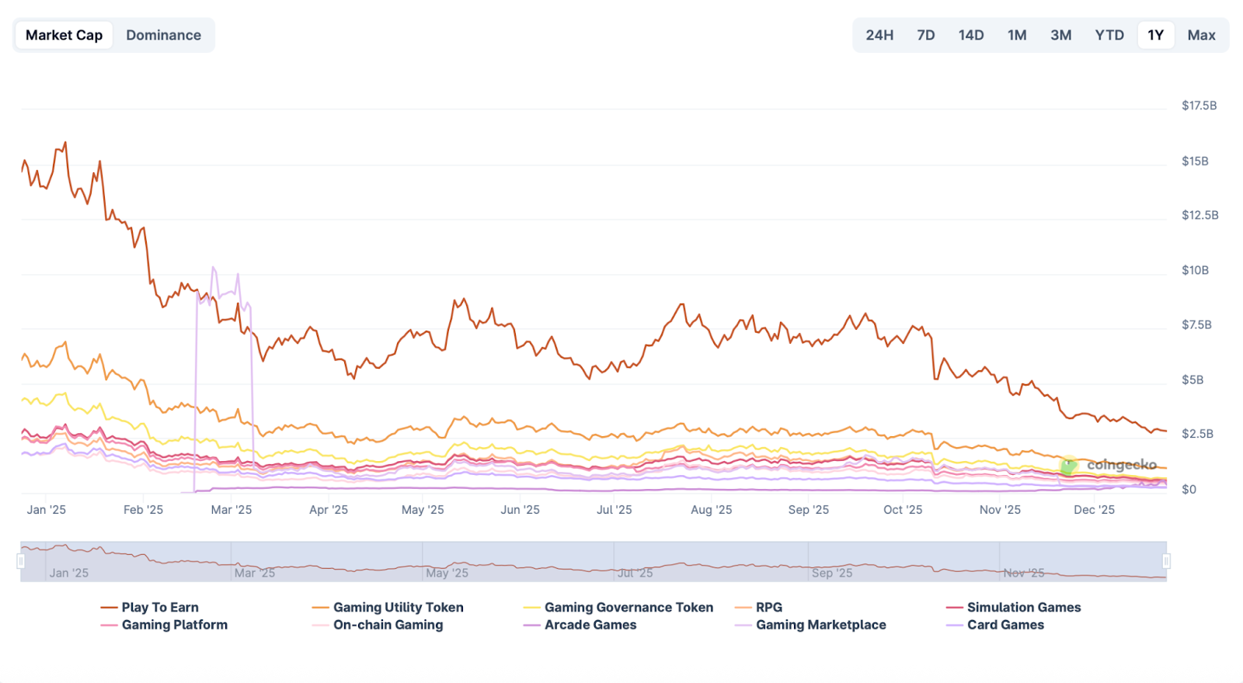
Task: Show the 3M time range
Action: tap(1060, 35)
